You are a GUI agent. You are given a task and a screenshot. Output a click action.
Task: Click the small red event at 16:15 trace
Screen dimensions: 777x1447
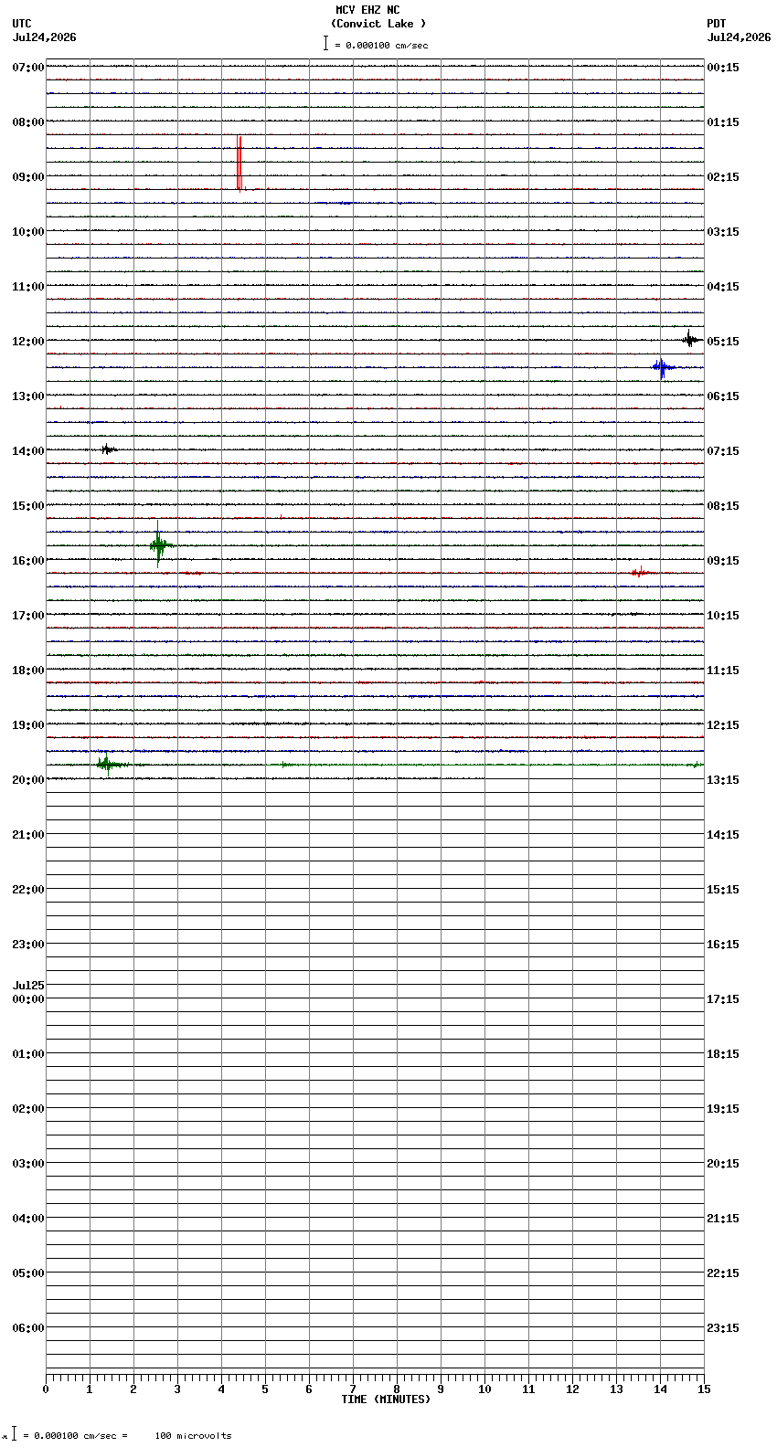tap(640, 573)
